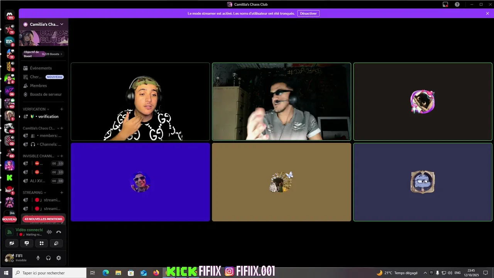Show hidden system tray icons chevron

pos(425,273)
